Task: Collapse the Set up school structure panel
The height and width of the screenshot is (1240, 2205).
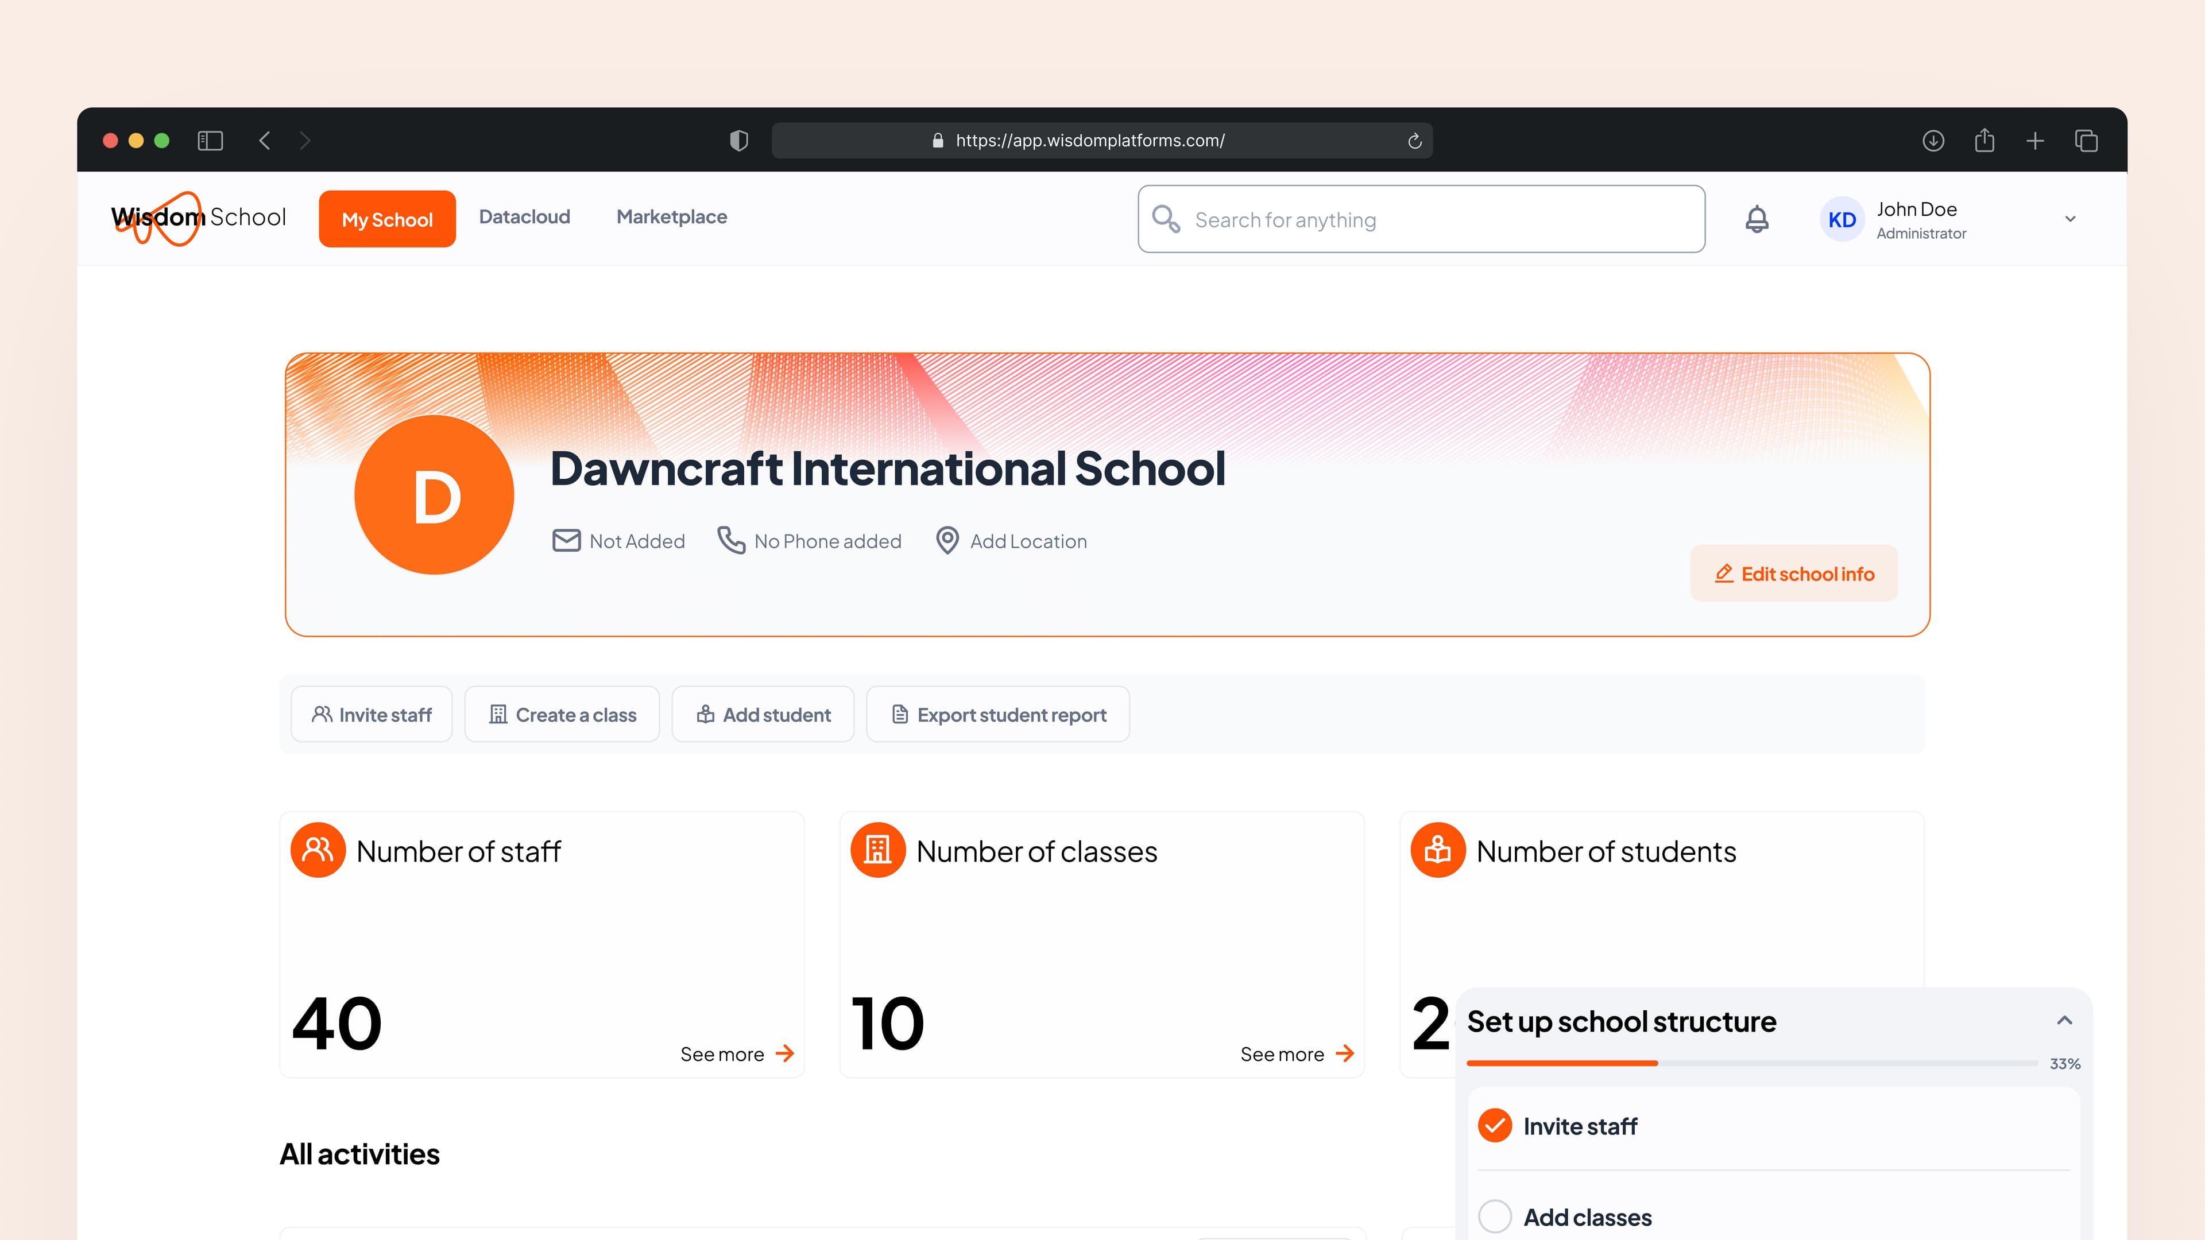Action: click(x=2064, y=1020)
